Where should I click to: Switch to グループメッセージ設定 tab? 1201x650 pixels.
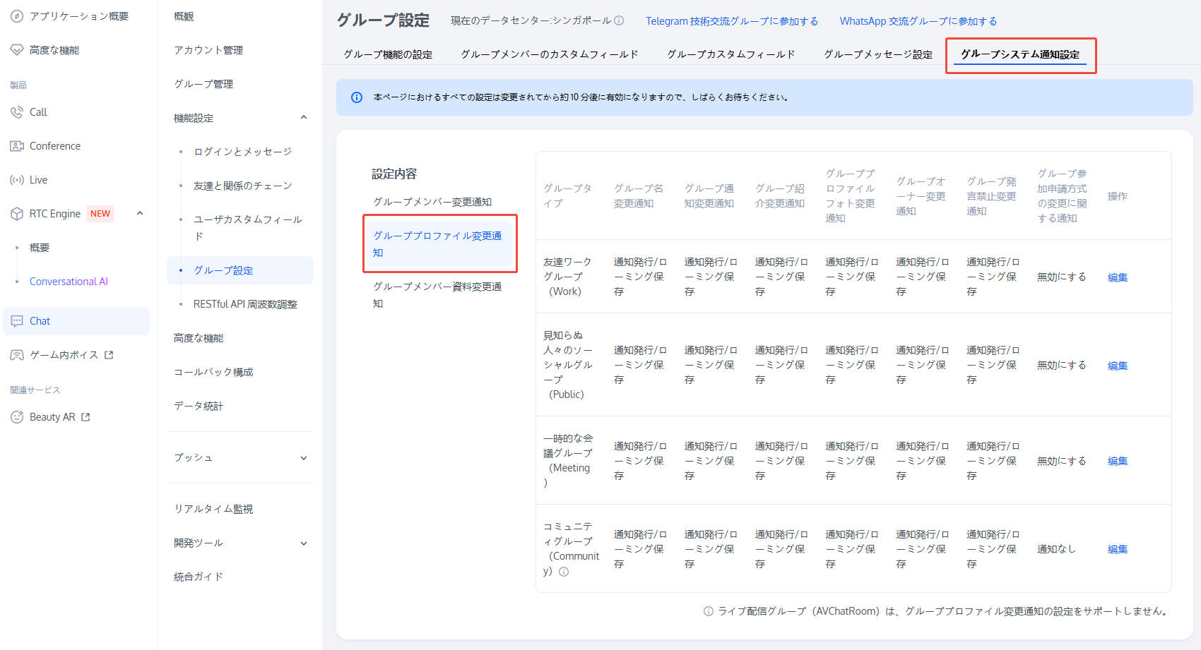[878, 54]
